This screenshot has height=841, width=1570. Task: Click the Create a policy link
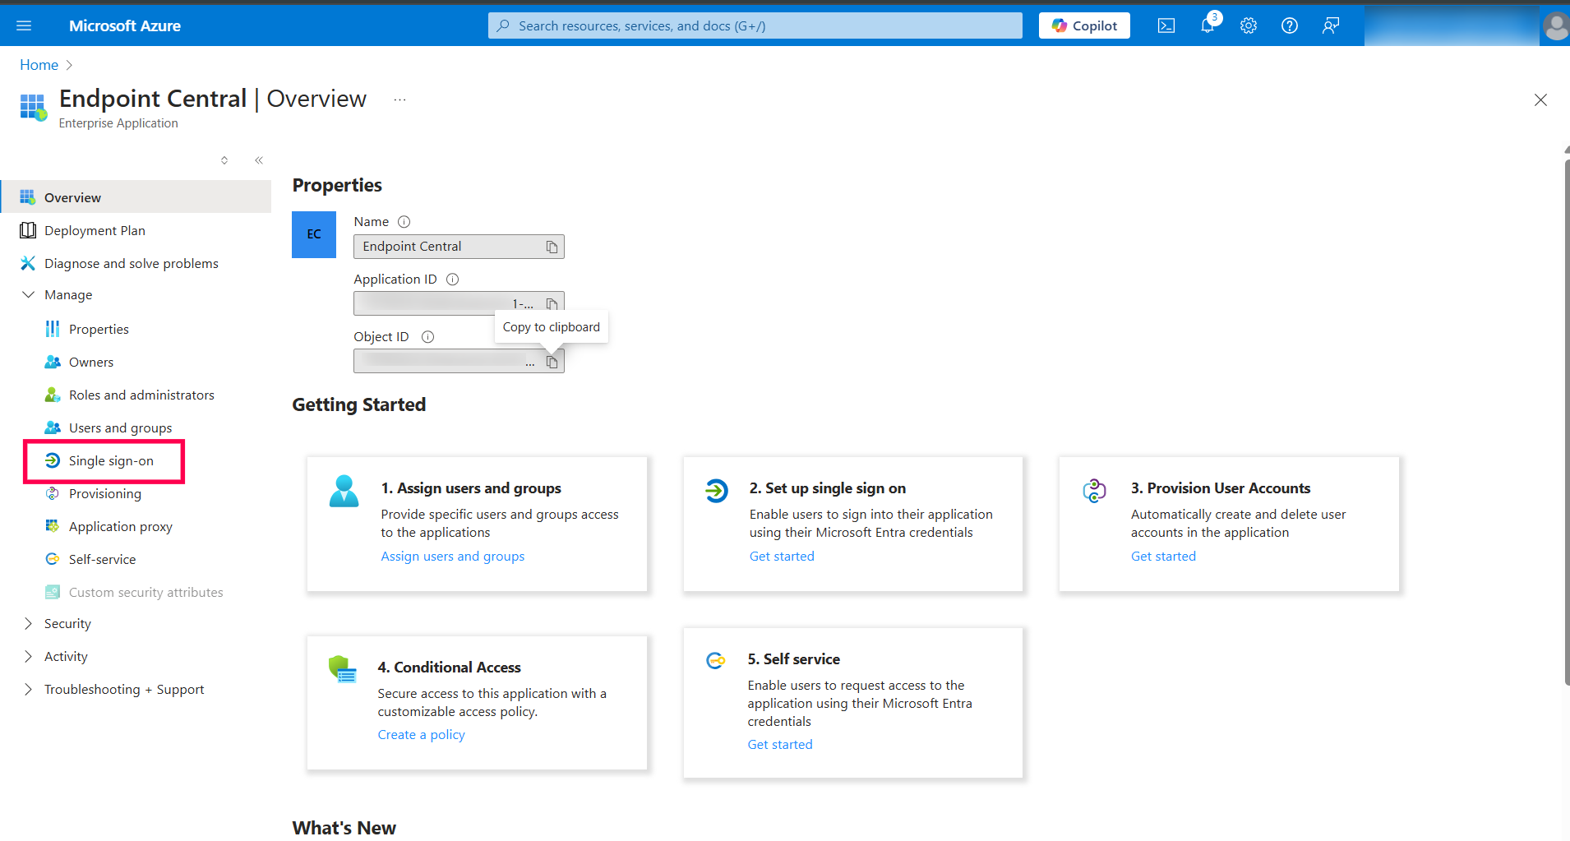coord(421,734)
